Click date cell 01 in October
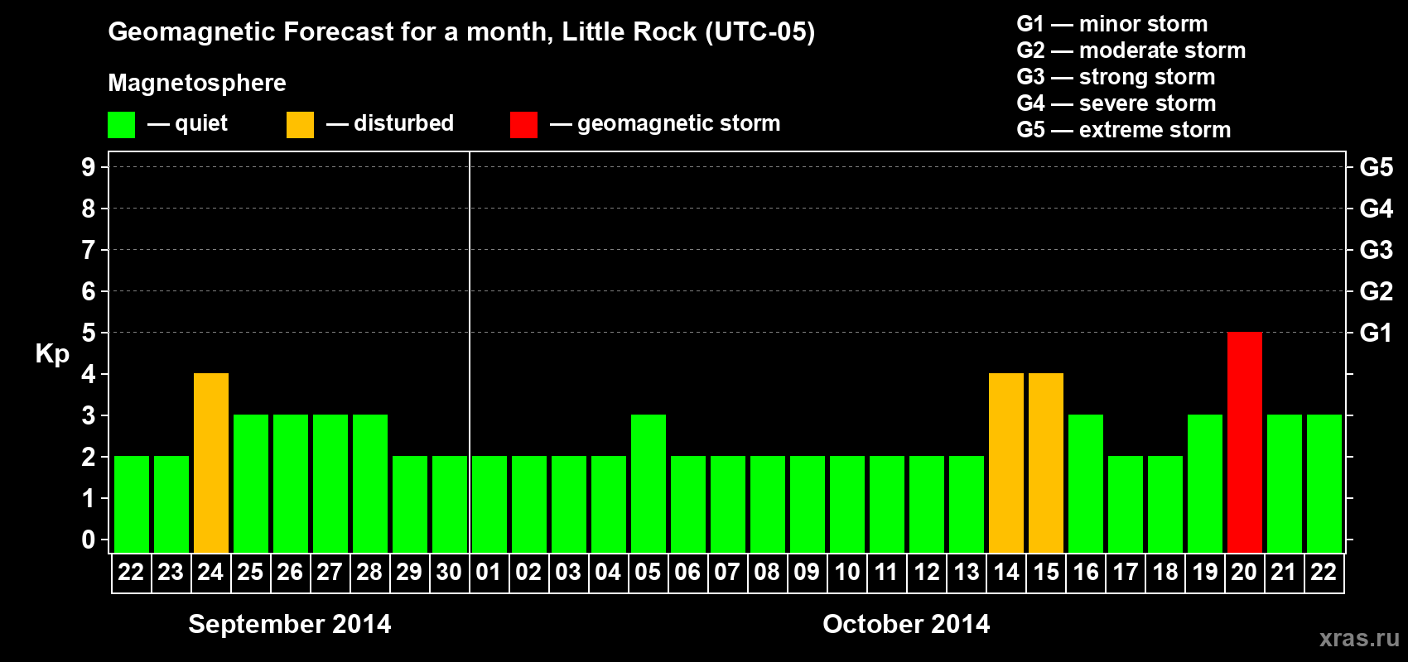 click(x=489, y=573)
